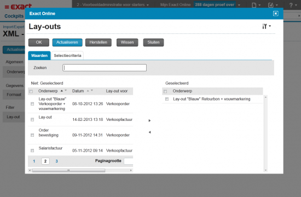Click 288 dagen proef over link
This screenshot has height=197, width=301.
click(215, 4)
